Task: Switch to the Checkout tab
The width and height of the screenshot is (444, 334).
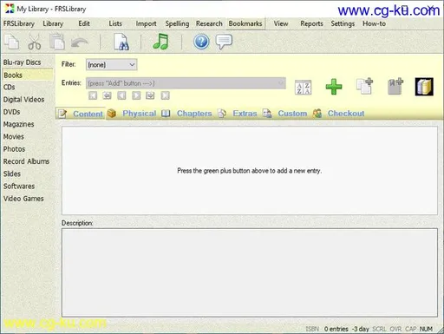Action: click(339, 114)
